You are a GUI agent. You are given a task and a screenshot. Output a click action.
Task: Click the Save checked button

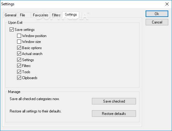(114, 101)
